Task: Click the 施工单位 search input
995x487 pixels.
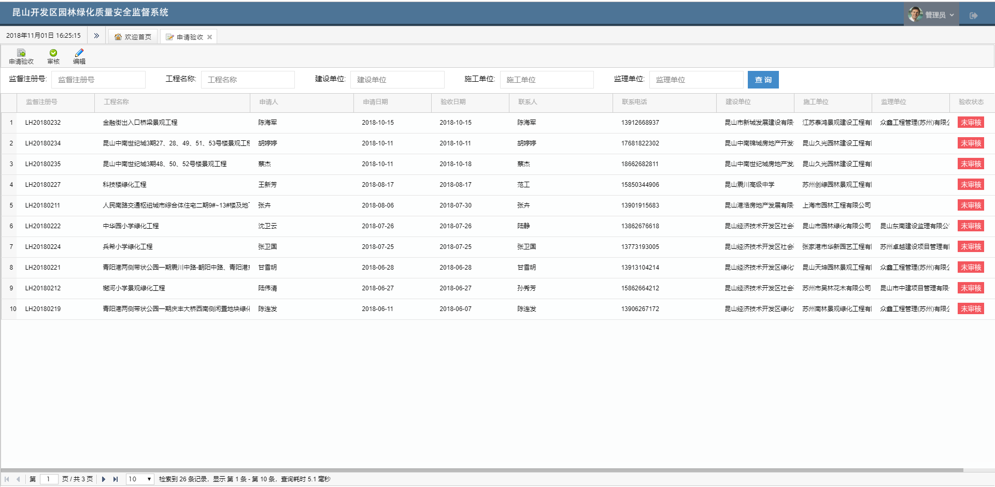Action: click(x=546, y=80)
